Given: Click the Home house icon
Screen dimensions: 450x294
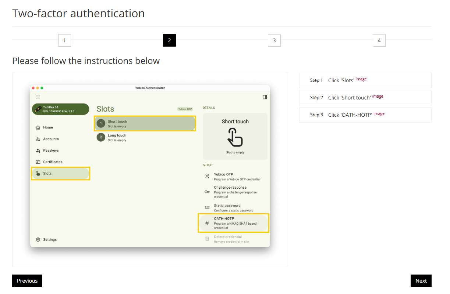Looking at the screenshot, I should click(38, 128).
